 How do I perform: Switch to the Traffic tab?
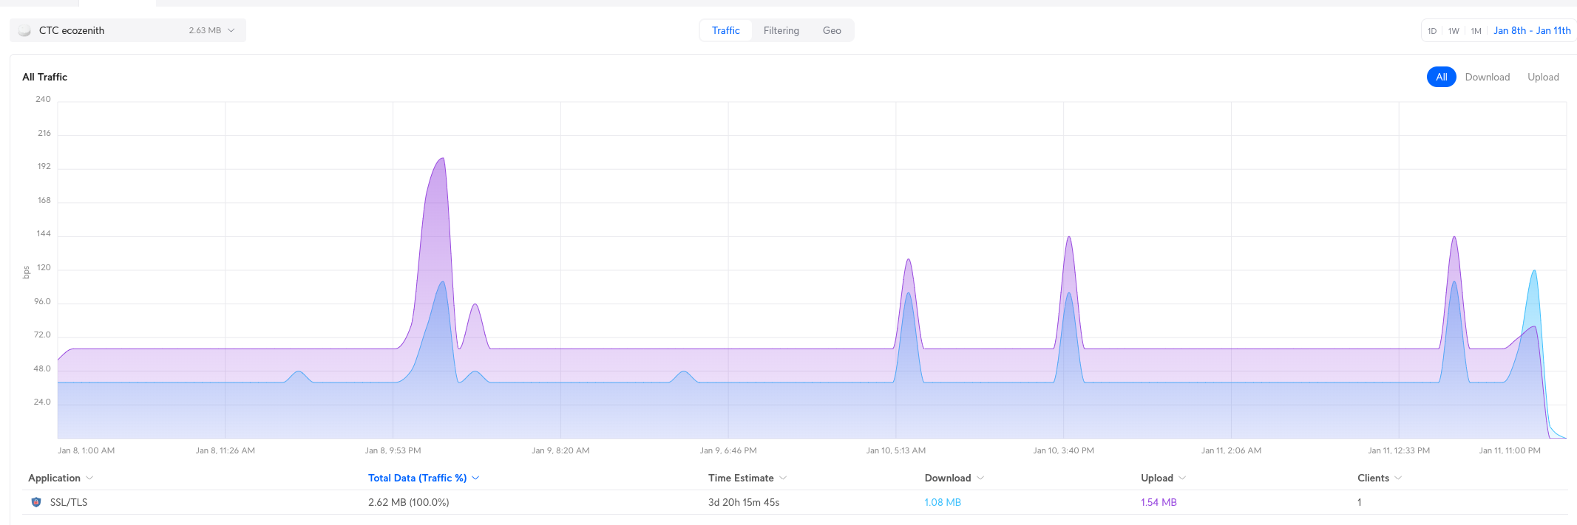725,30
